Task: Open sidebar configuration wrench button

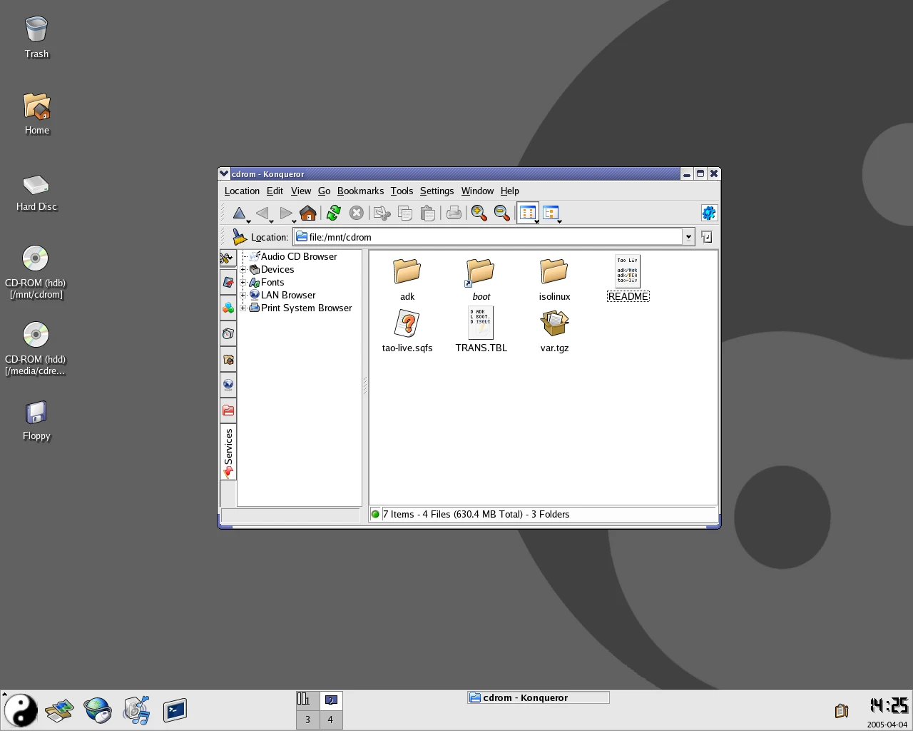Action: pos(228,258)
